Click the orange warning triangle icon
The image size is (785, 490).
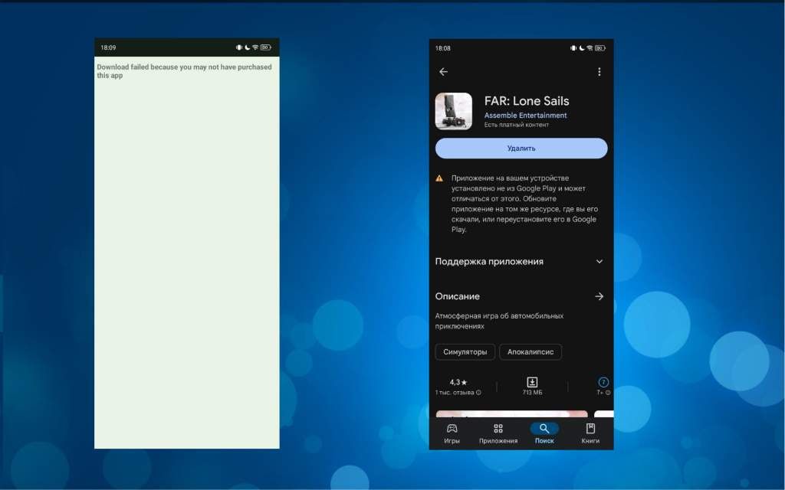pyautogui.click(x=439, y=178)
